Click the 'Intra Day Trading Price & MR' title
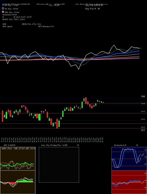 click(x=54, y=145)
